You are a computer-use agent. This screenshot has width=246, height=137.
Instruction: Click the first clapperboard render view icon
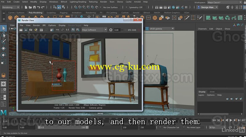pos(157,7)
